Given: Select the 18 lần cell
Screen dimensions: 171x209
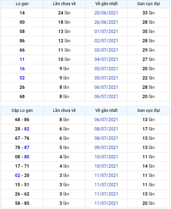Looking at the screenshot, I should (x=64, y=22).
